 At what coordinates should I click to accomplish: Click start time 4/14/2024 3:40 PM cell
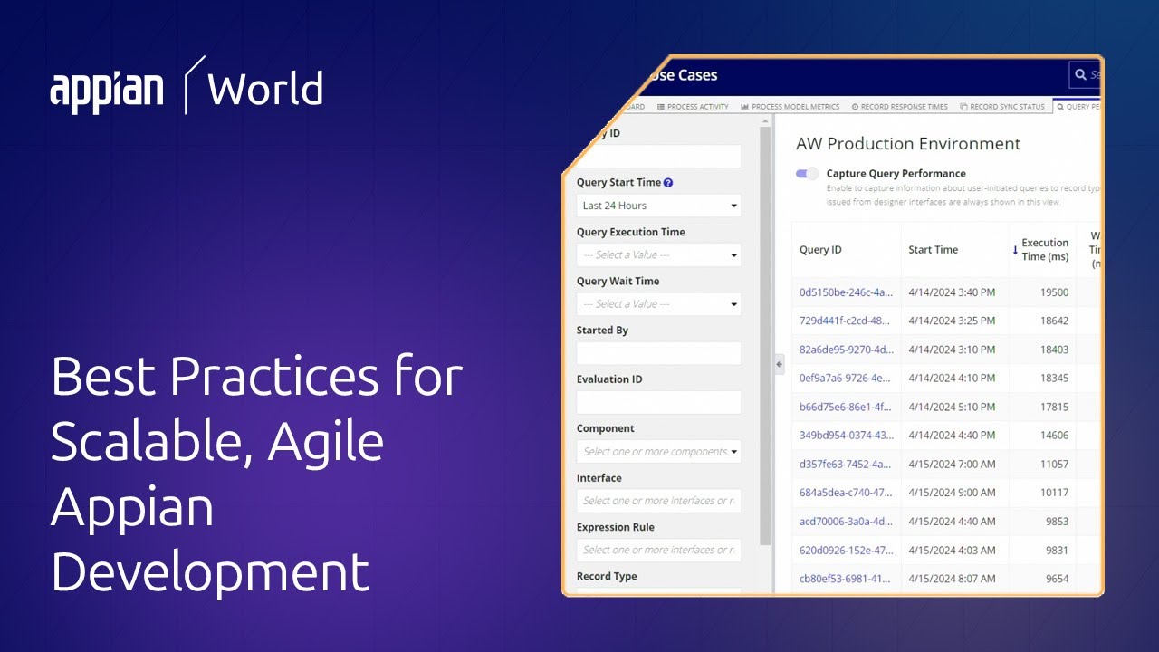pos(952,292)
